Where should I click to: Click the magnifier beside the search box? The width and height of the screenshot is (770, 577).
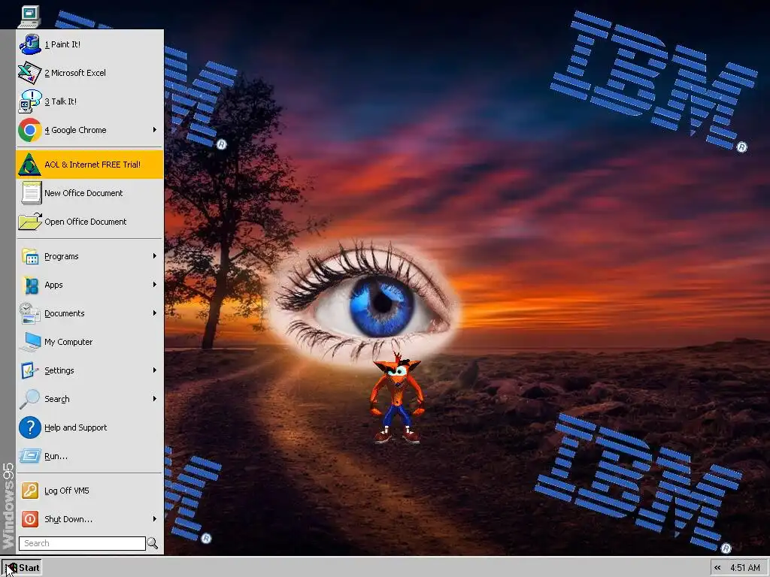153,543
